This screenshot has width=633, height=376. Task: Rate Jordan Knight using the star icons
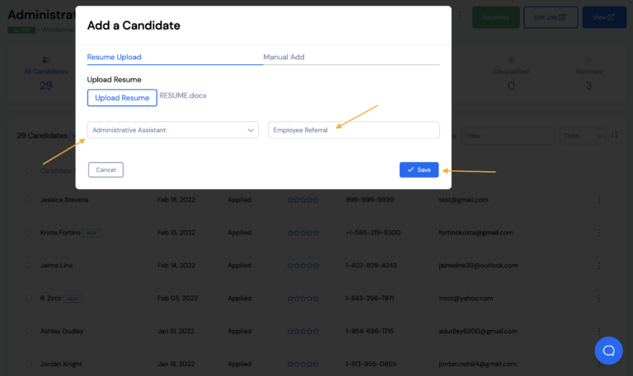pos(302,364)
